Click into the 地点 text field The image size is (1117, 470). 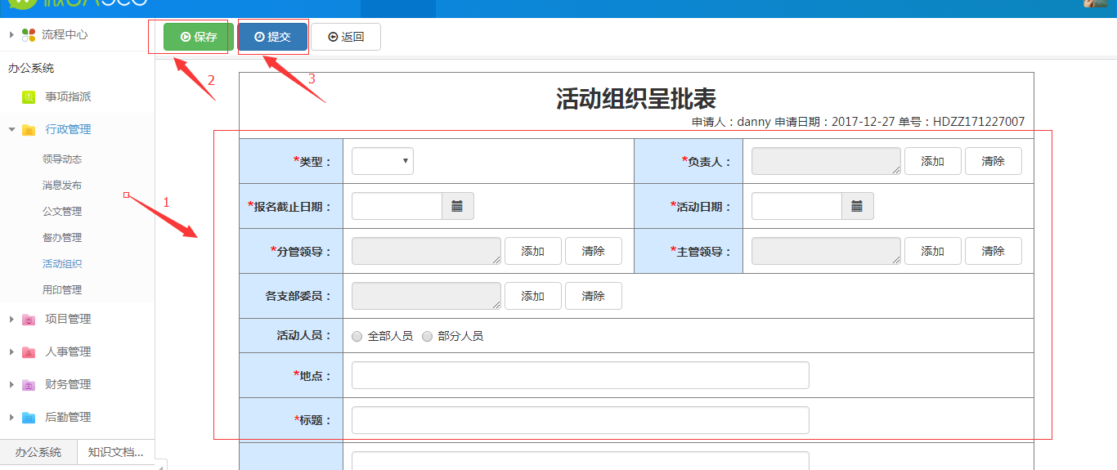pyautogui.click(x=580, y=375)
